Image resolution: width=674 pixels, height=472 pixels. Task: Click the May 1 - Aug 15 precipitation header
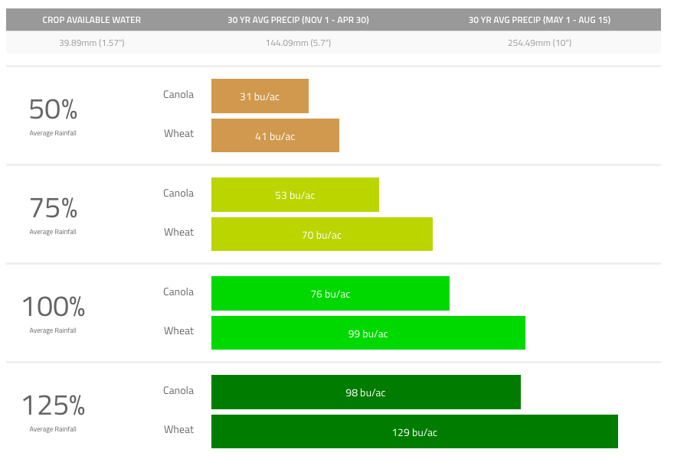click(539, 20)
